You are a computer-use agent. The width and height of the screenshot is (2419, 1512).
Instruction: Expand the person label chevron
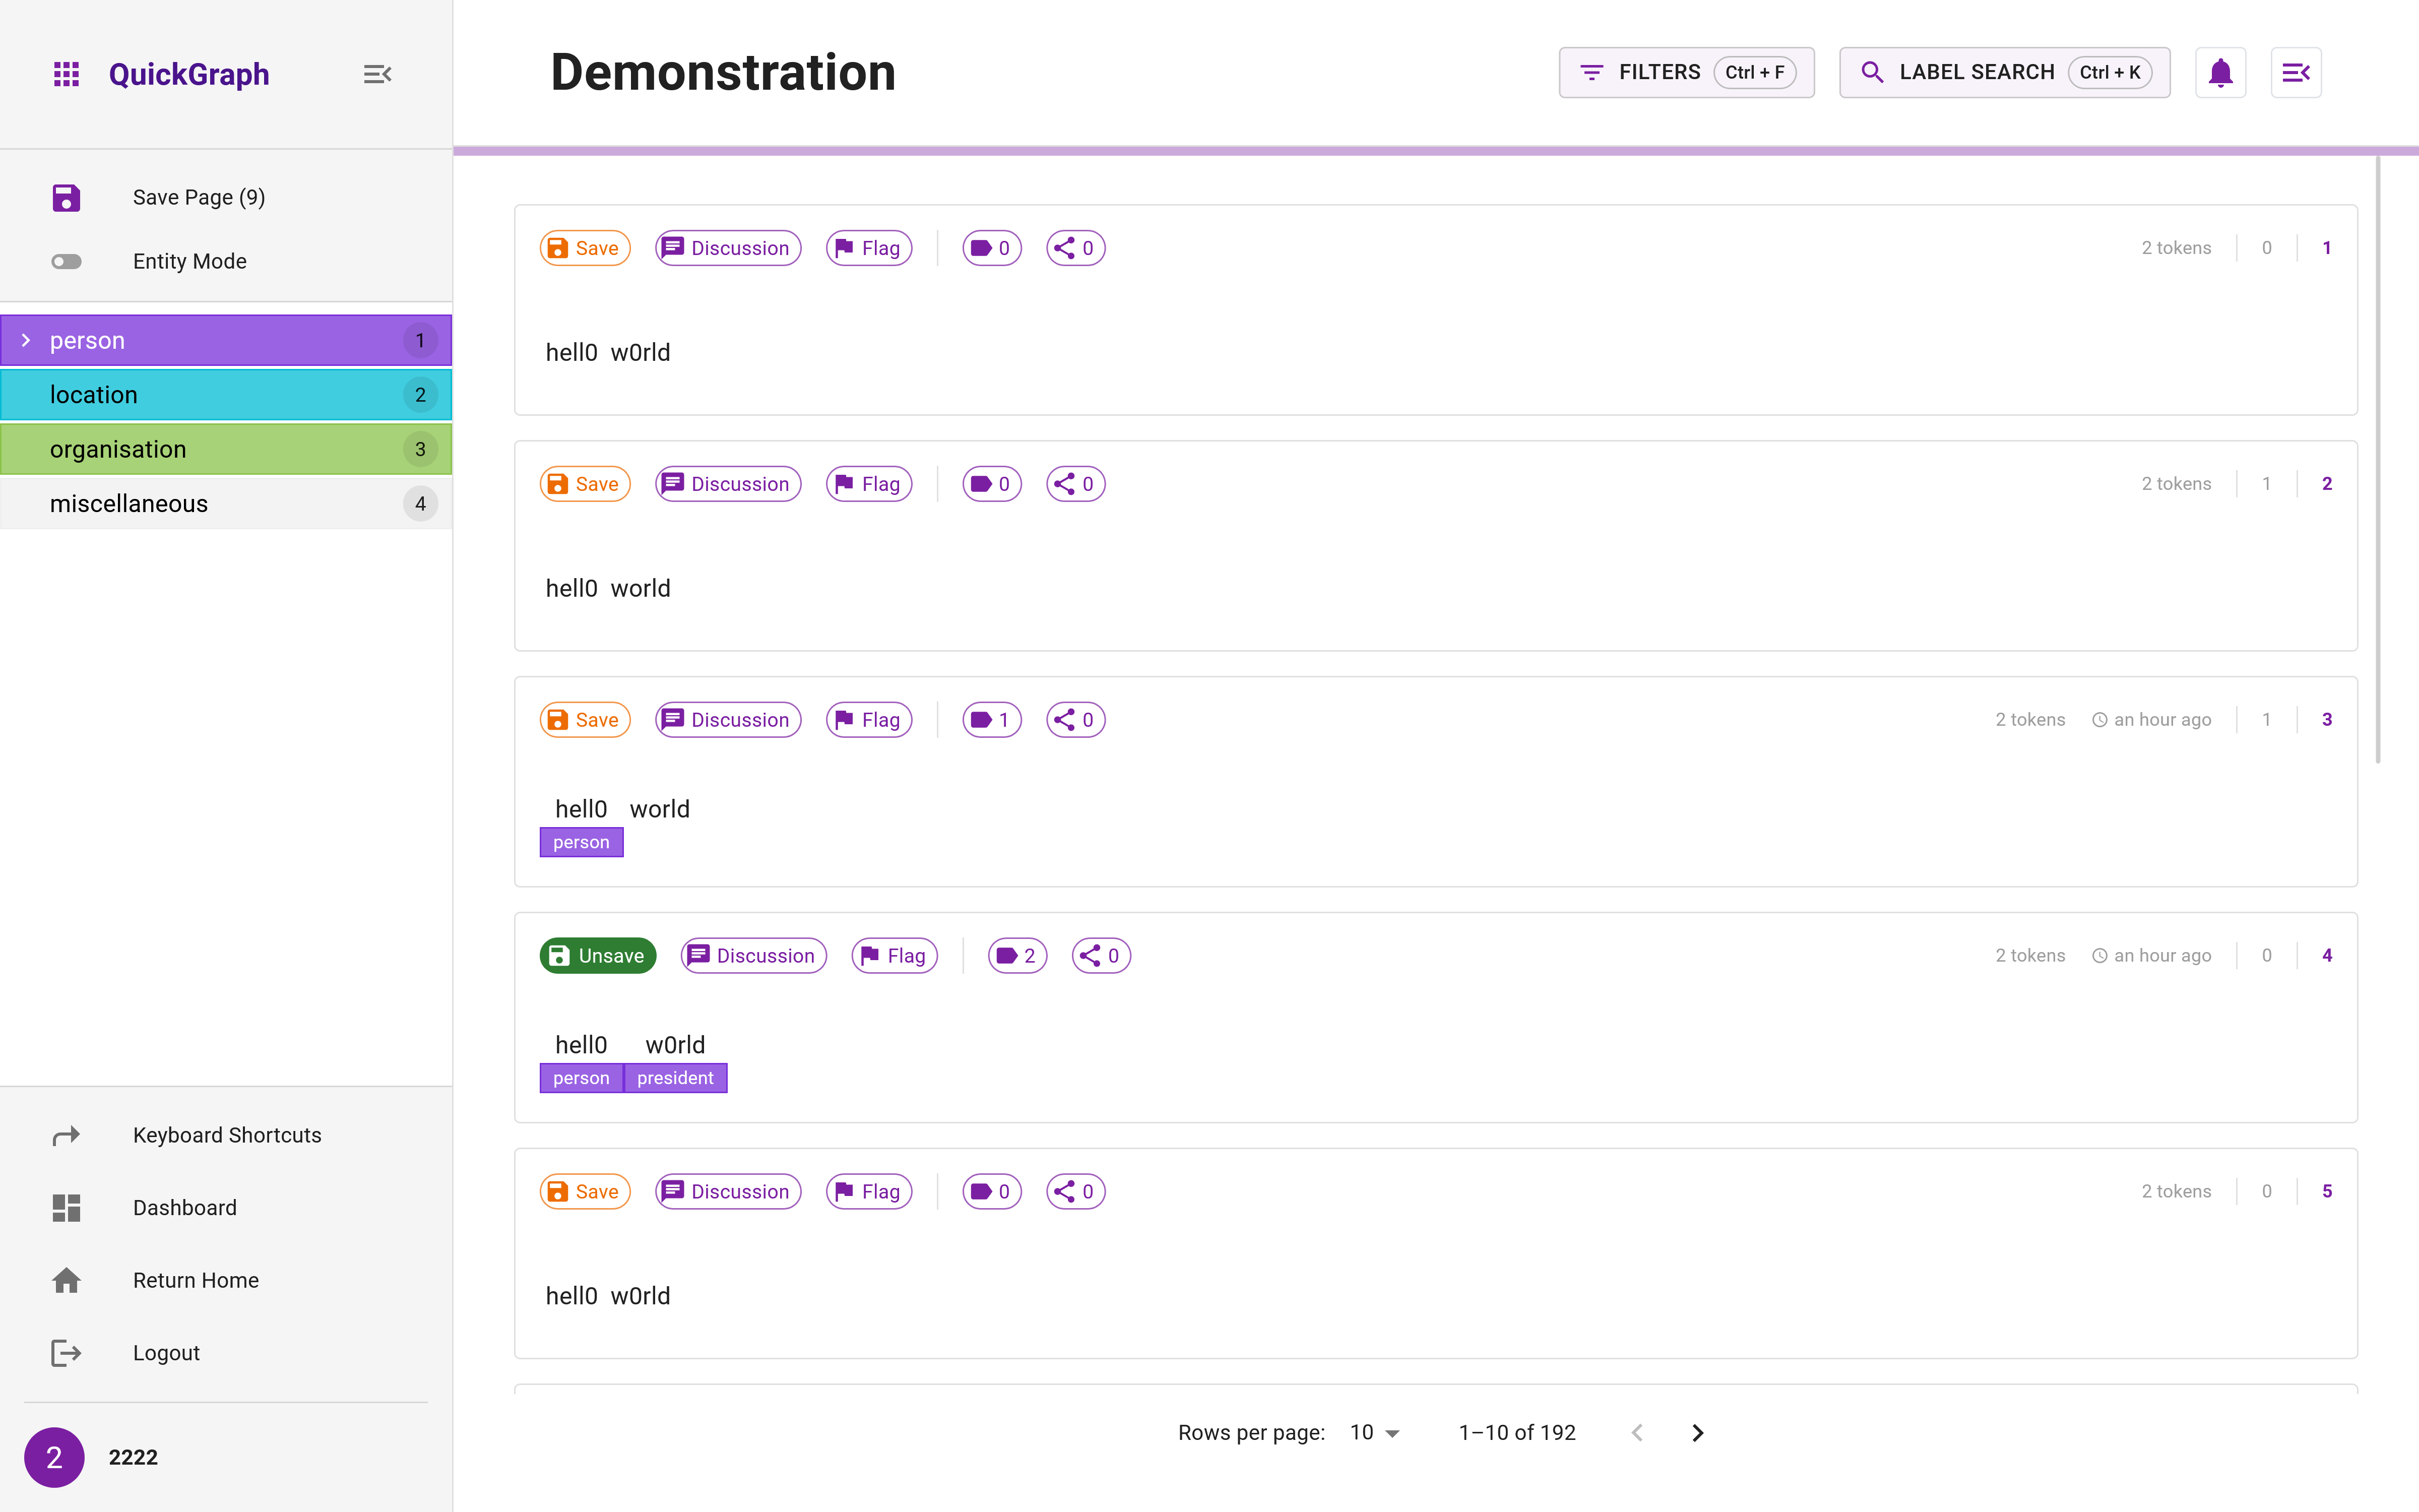[x=26, y=341]
